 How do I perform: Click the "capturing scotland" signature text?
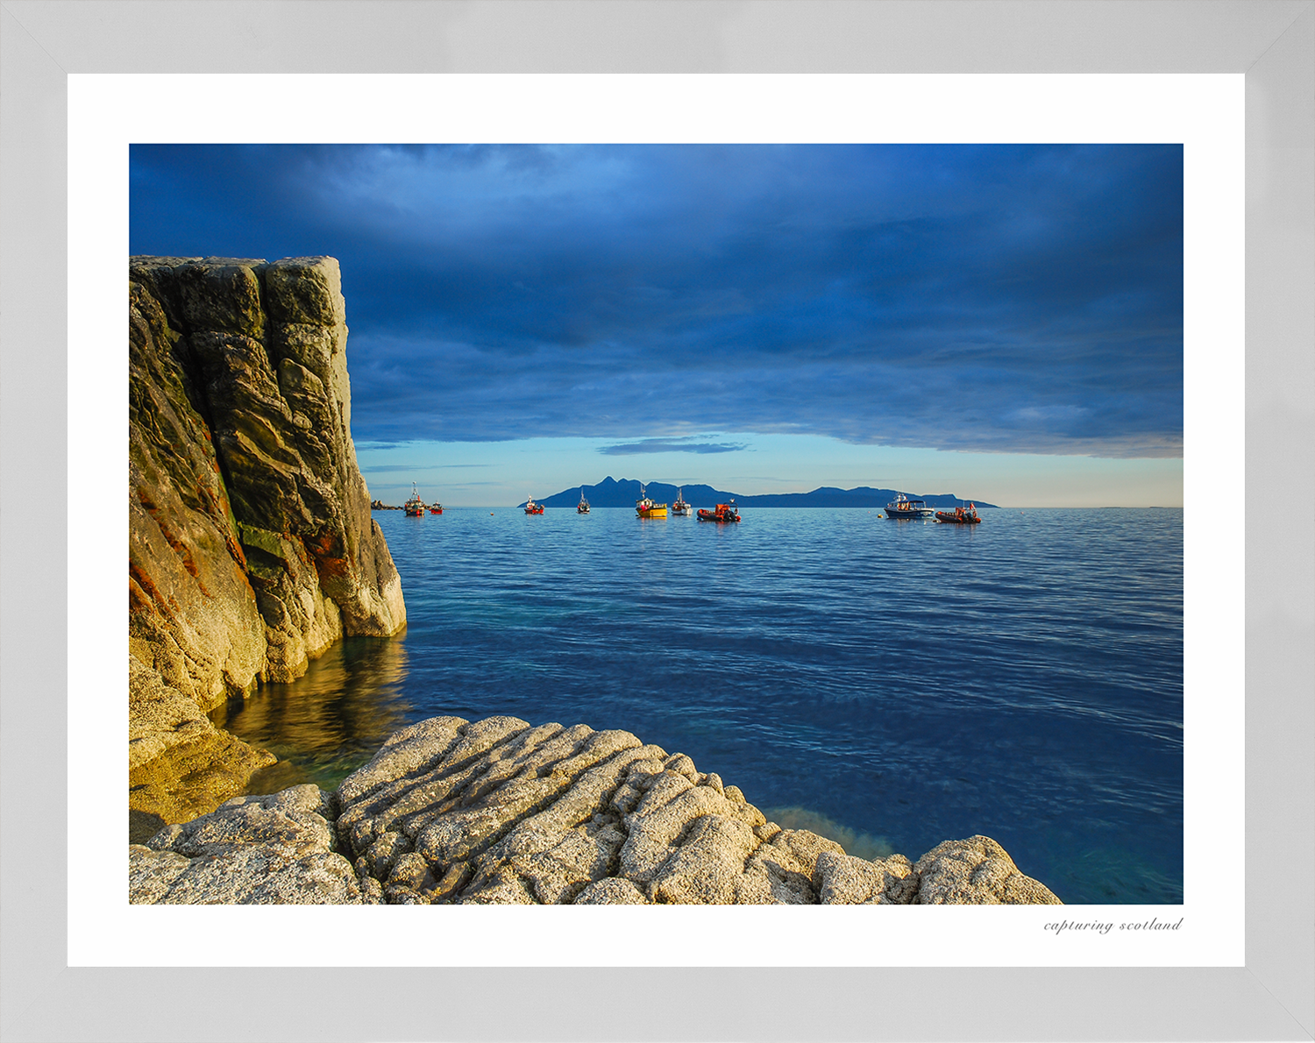pos(1112,926)
